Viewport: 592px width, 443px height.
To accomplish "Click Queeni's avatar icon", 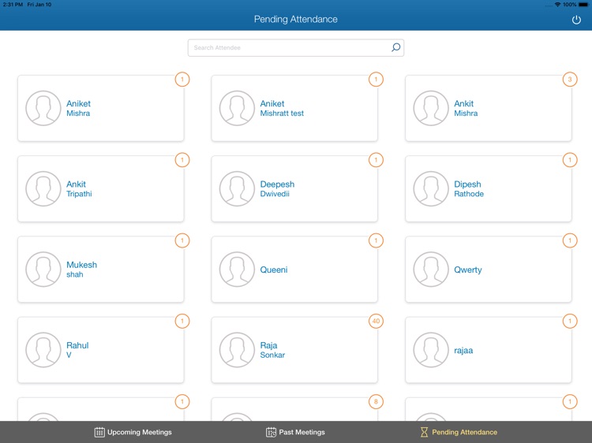I will click(x=237, y=270).
